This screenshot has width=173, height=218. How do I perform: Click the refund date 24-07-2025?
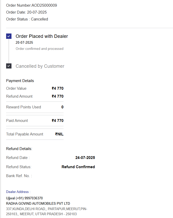coord(85,158)
